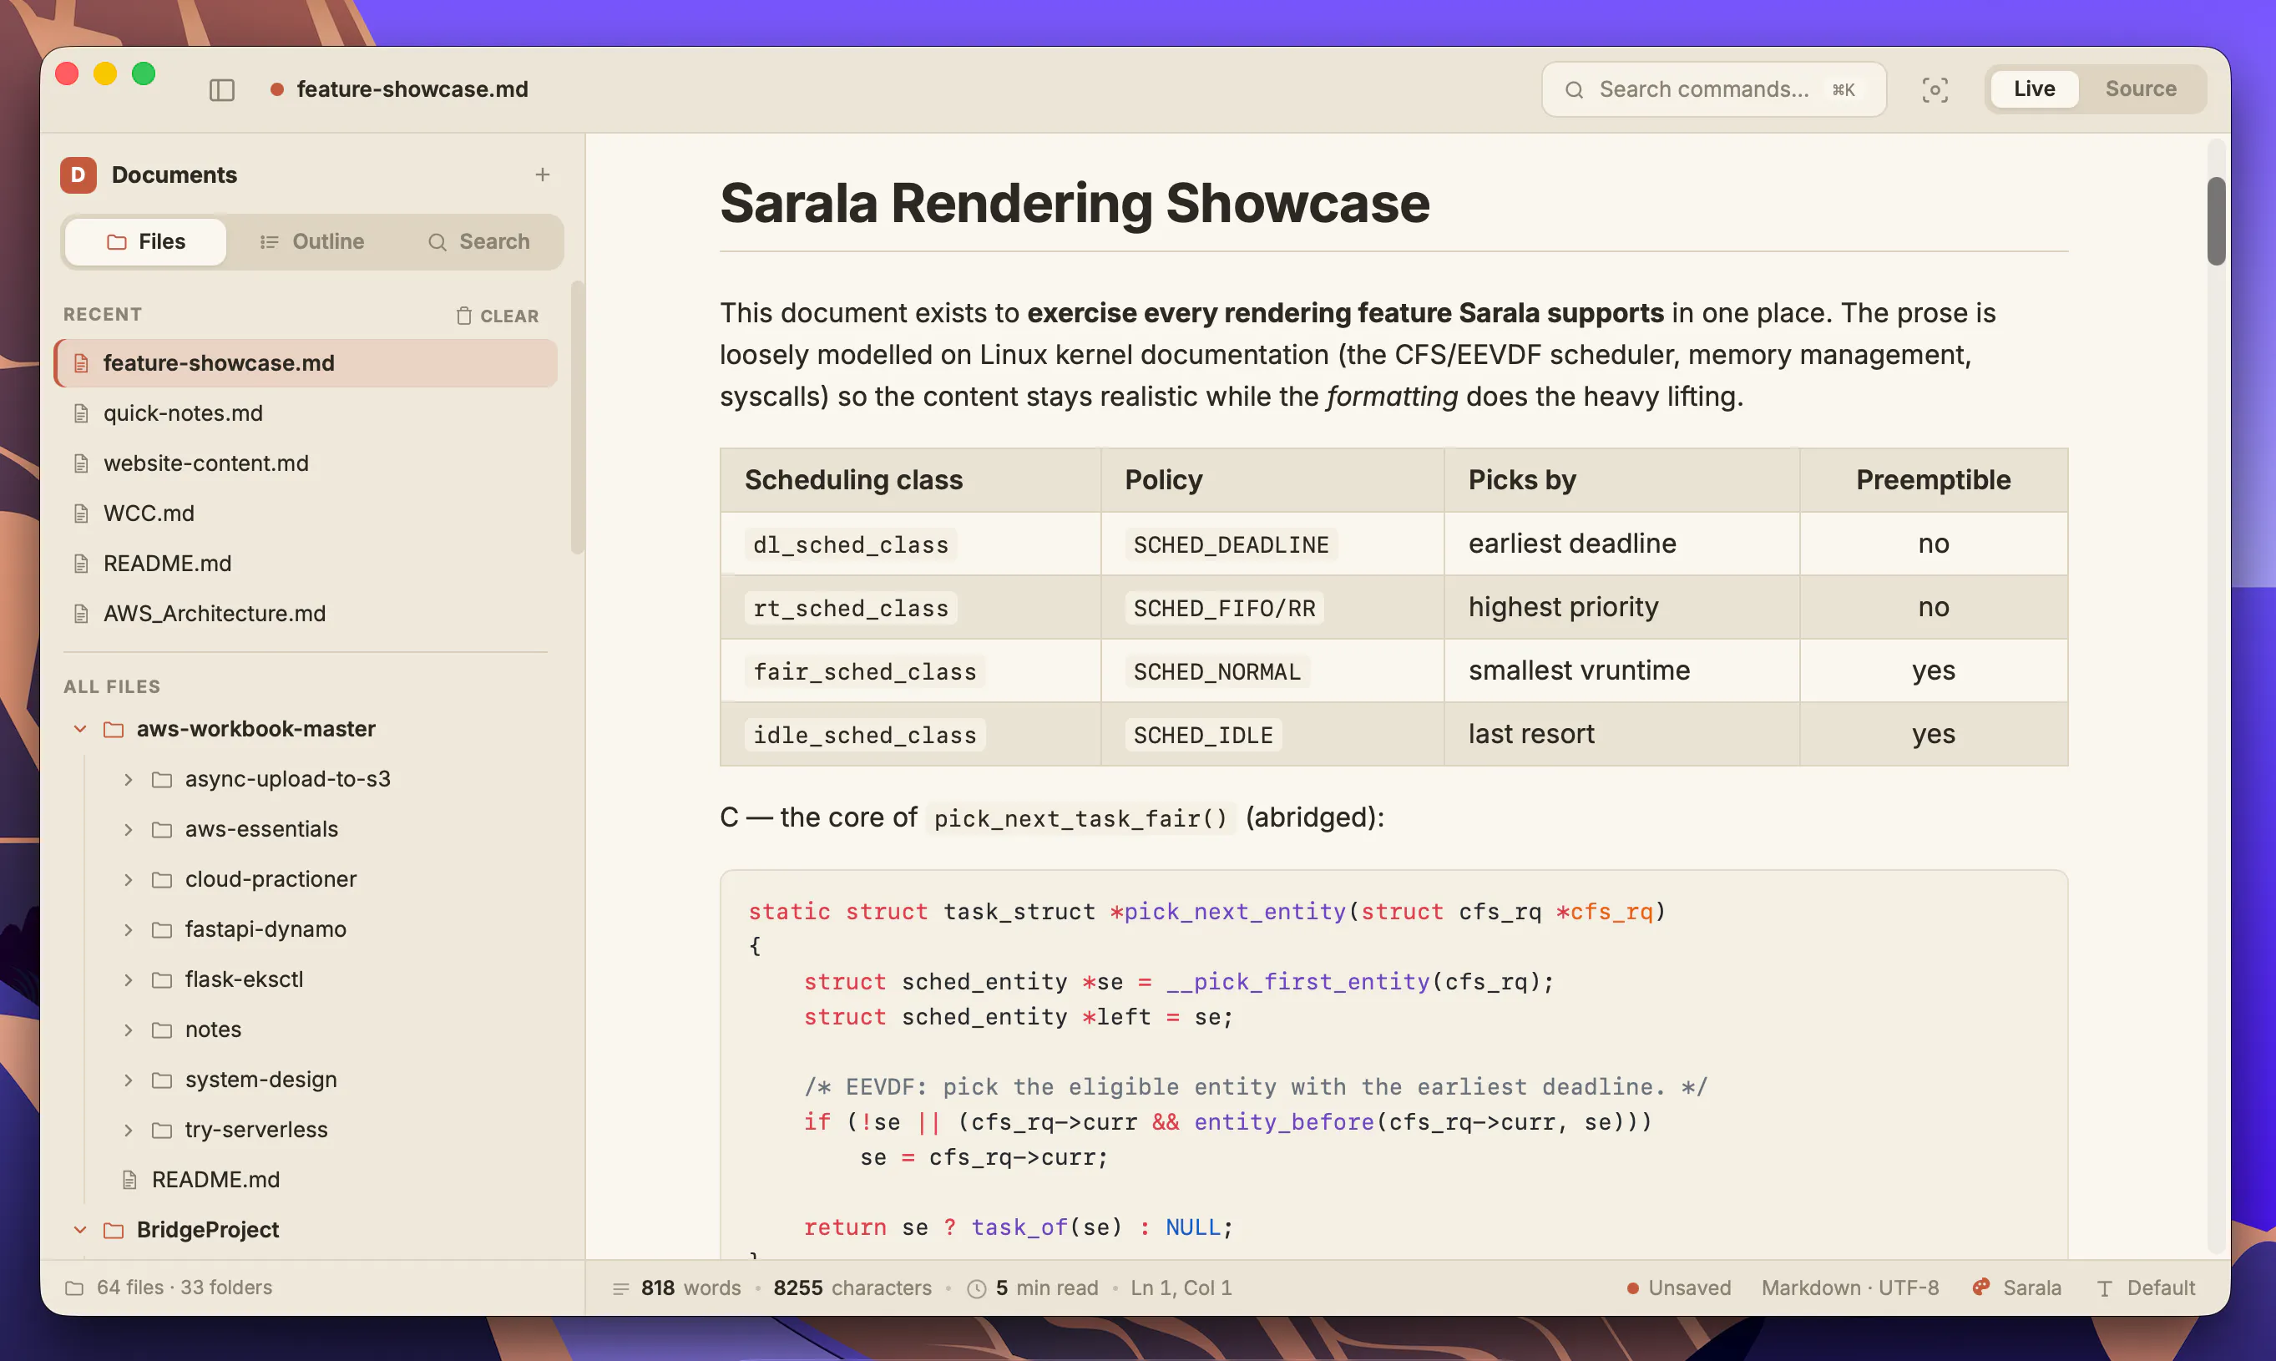The height and width of the screenshot is (1361, 2276).
Task: Open WCC.md from recent files
Action: (306, 514)
